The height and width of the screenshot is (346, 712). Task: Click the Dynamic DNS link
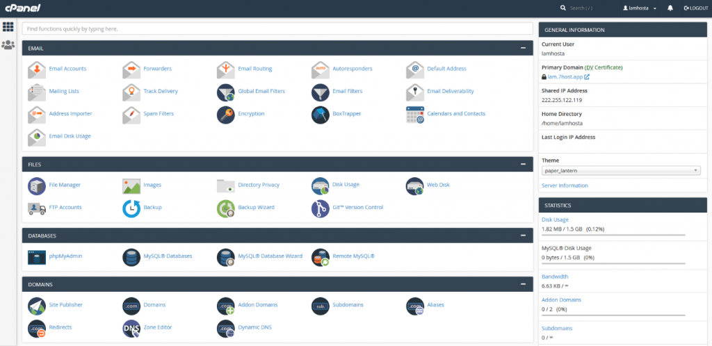(x=254, y=327)
